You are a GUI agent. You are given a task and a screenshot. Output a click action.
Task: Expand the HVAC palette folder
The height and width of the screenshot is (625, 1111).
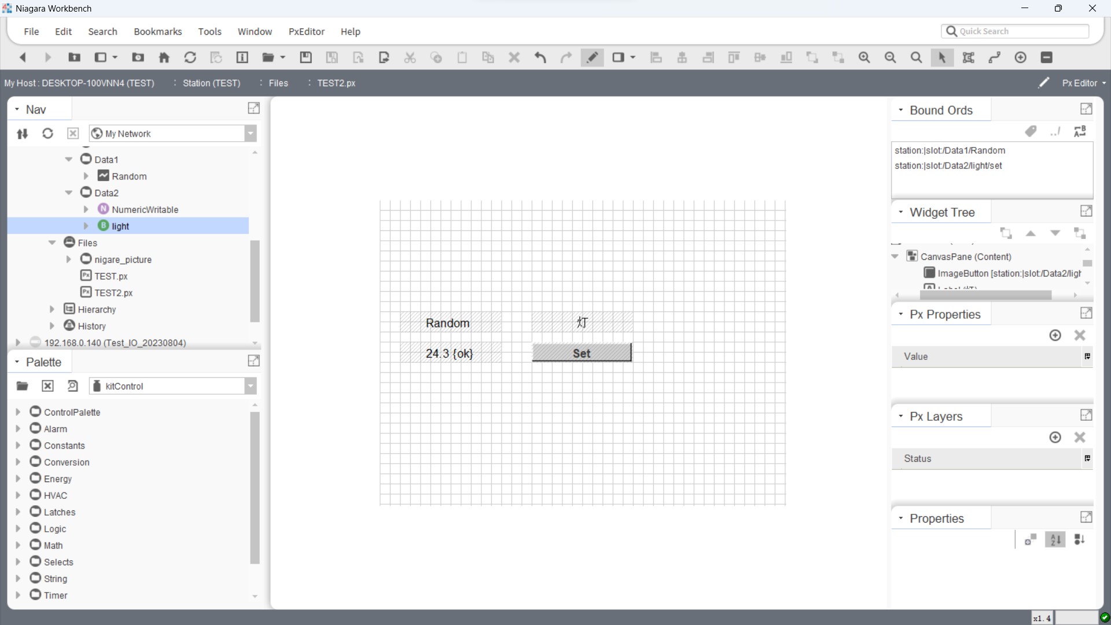[17, 495]
